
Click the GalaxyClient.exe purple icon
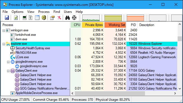13,71
